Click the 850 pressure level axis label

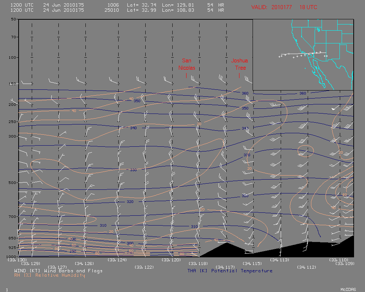12,238
